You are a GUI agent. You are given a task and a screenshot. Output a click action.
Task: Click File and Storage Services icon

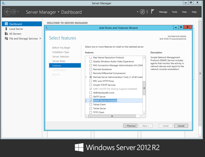(6, 38)
